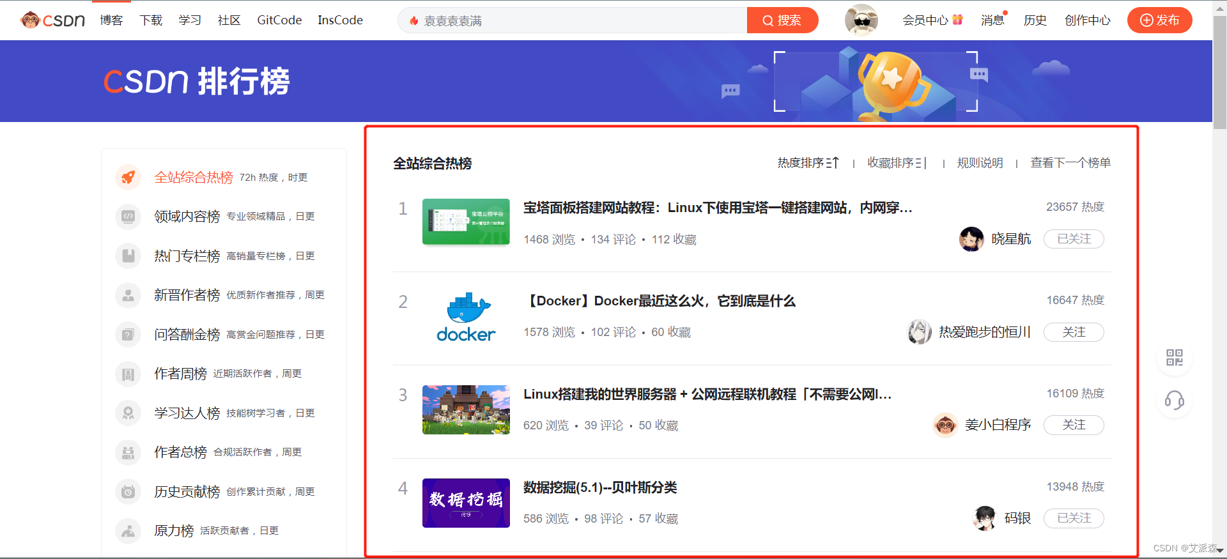The width and height of the screenshot is (1227, 559).
Task: Open the Linux搭建我的世界服务器 article title
Action: point(707,394)
